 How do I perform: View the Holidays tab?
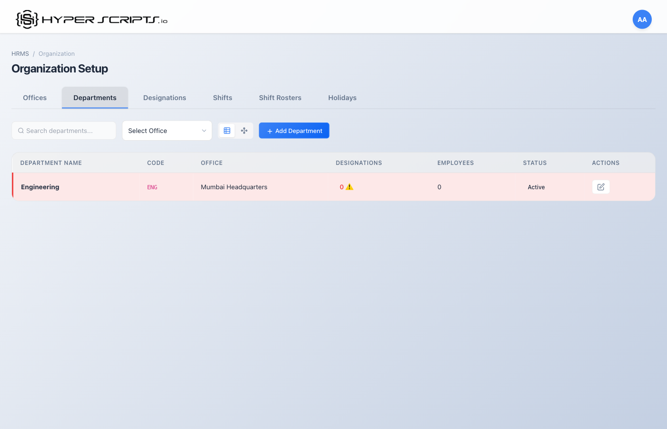[x=342, y=98]
